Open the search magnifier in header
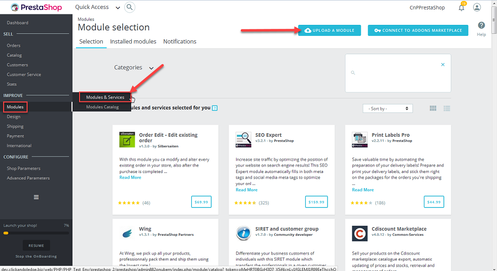This screenshot has height=271, width=497. tap(130, 7)
